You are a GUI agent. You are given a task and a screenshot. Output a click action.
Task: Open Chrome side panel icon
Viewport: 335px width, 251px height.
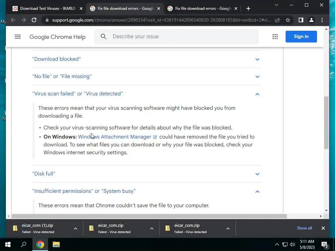pyautogui.click(x=301, y=20)
